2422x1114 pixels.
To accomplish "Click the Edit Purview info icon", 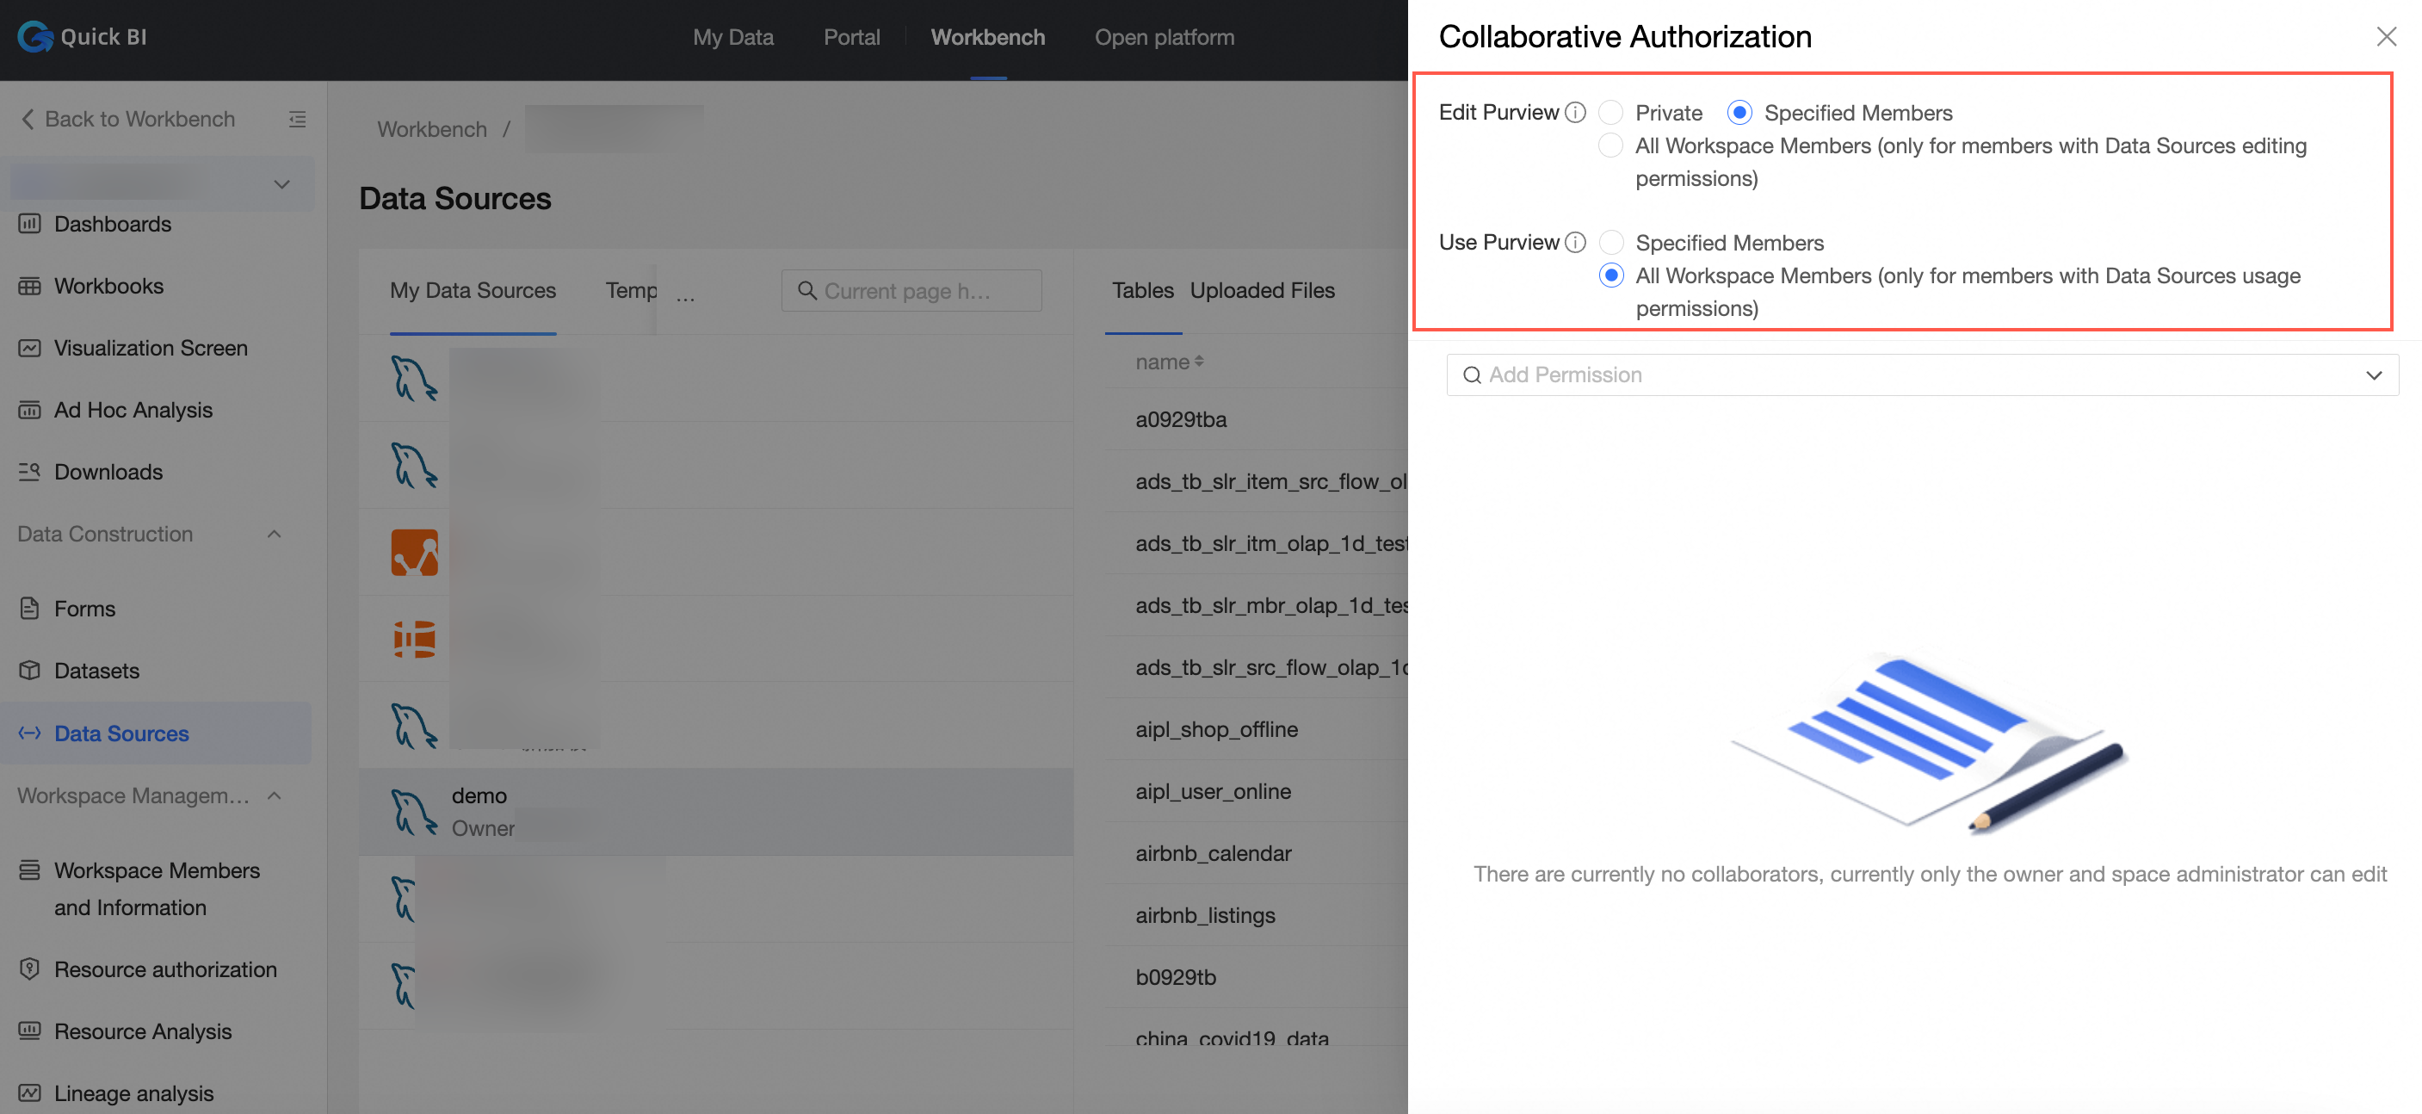I will (x=1575, y=113).
